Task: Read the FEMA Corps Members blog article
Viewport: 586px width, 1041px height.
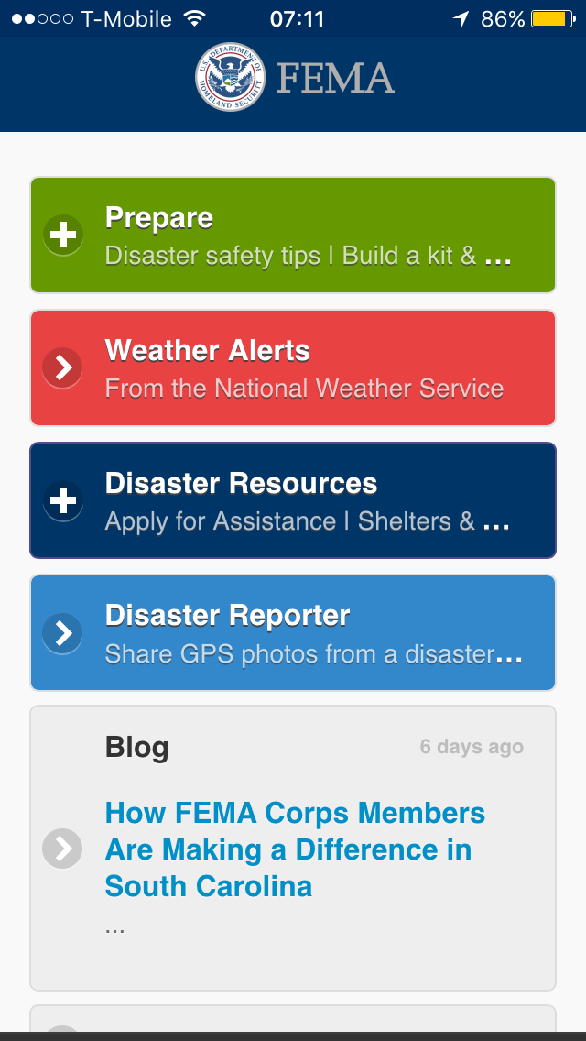Action: [295, 849]
